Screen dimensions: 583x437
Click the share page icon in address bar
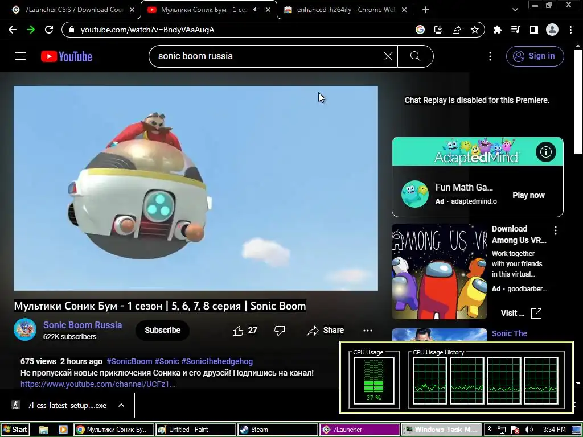pos(457,30)
